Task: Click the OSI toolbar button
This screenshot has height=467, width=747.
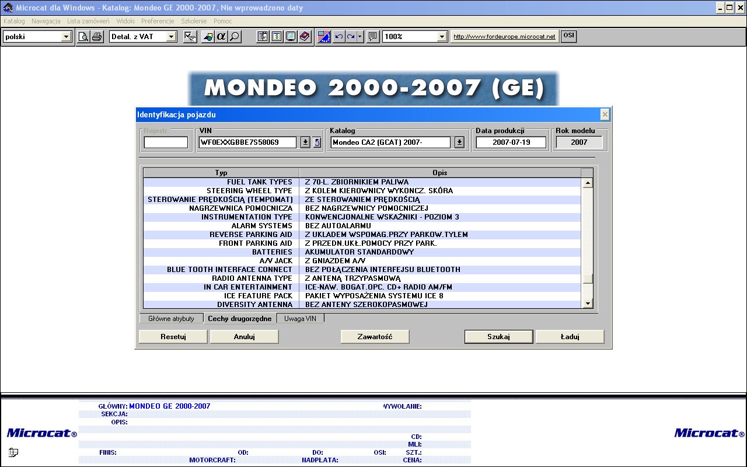Action: 568,36
